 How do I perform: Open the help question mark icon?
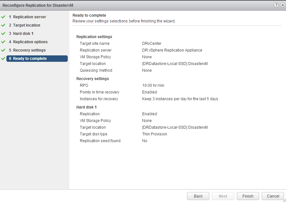tap(276, 5)
